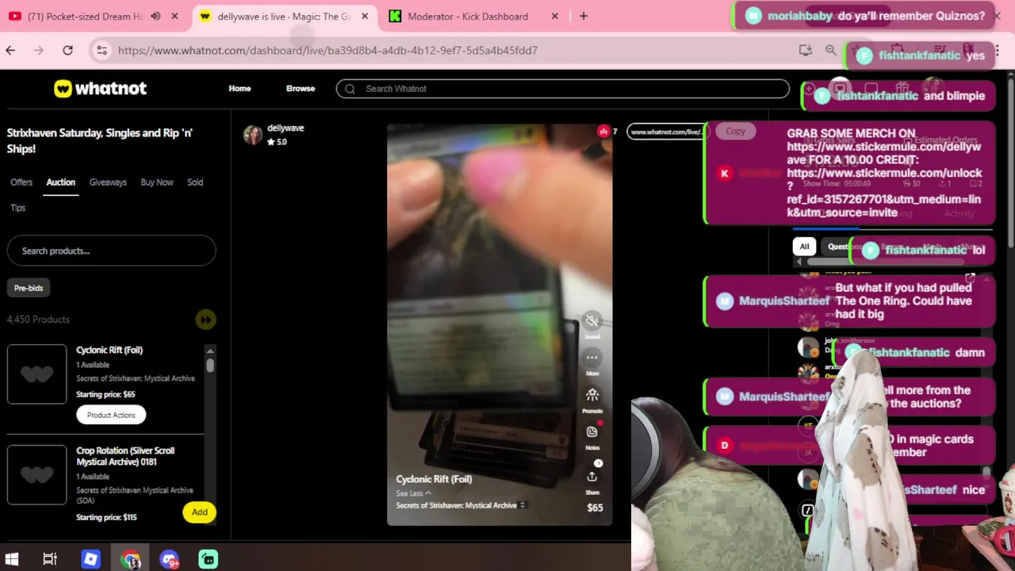Click the chat filter scroll left arrow
The width and height of the screenshot is (1015, 571).
[x=799, y=262]
